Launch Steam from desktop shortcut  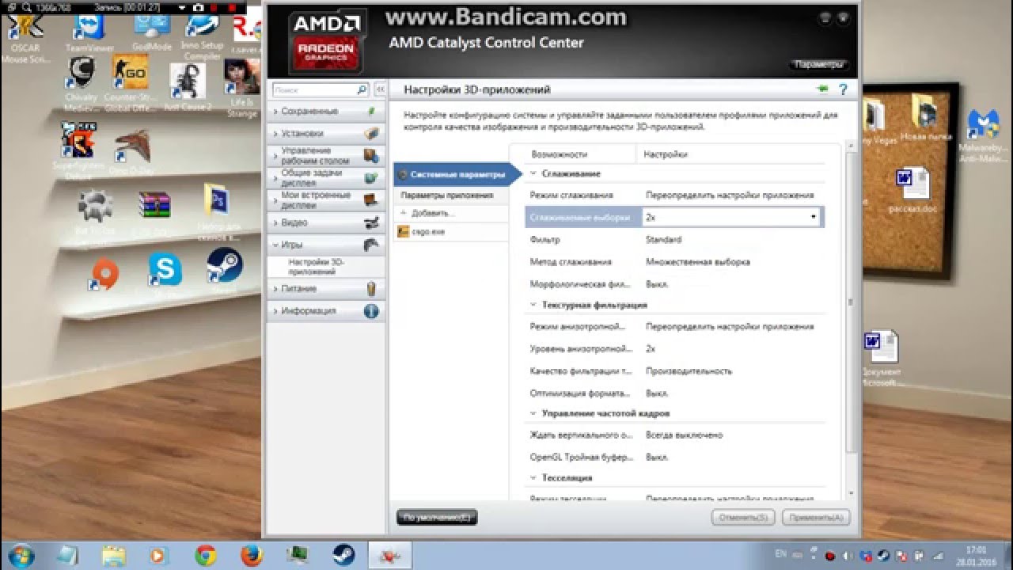click(x=224, y=271)
